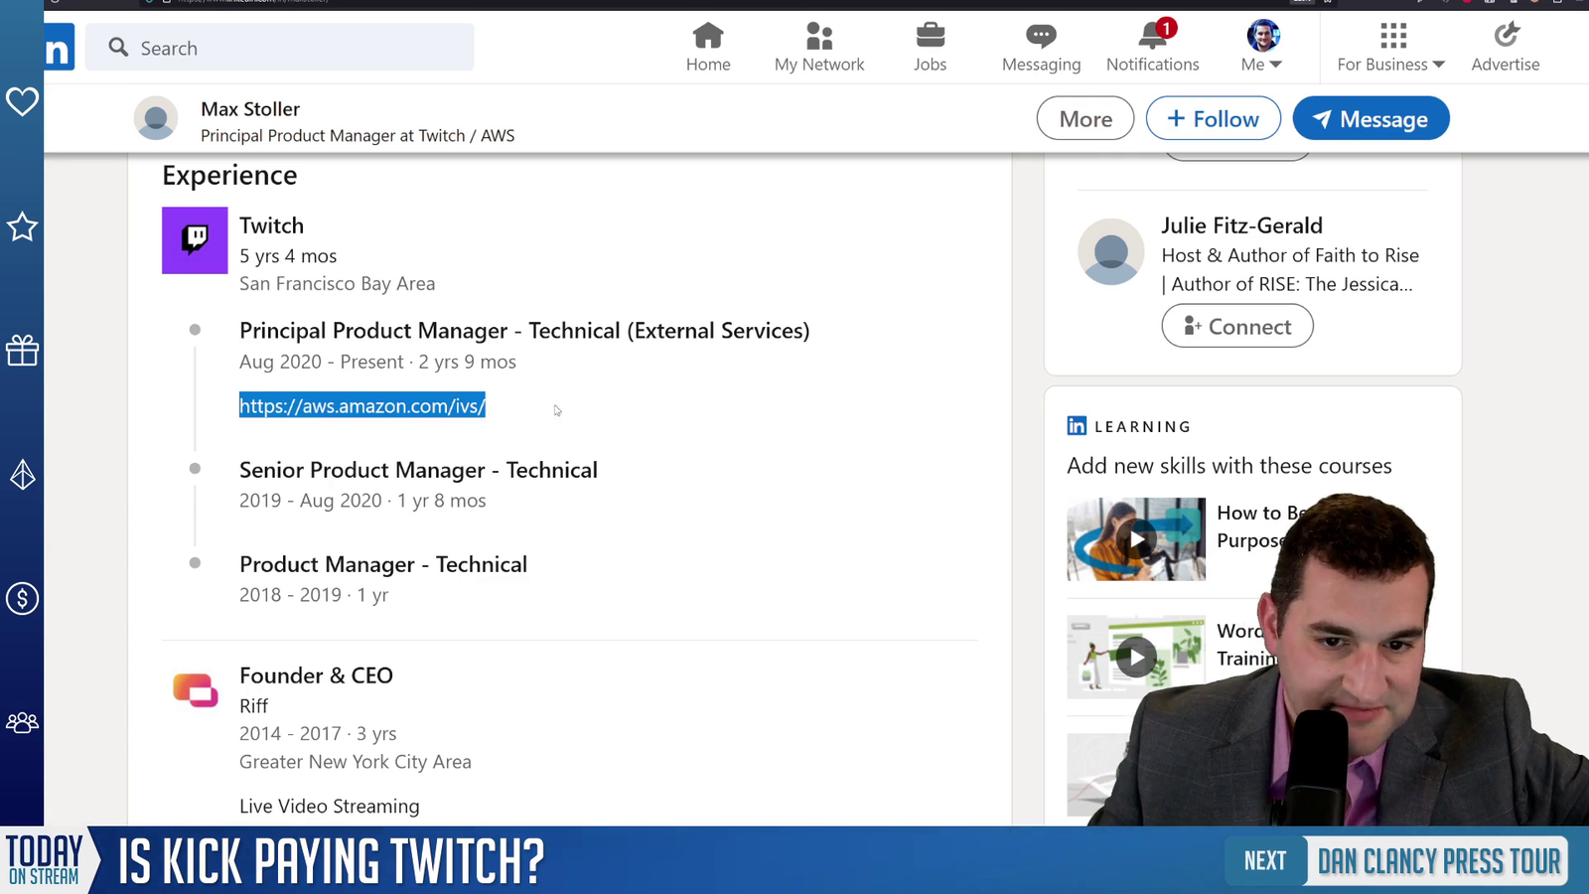Click the star icon in left sidebar
1589x894 pixels.
click(22, 226)
